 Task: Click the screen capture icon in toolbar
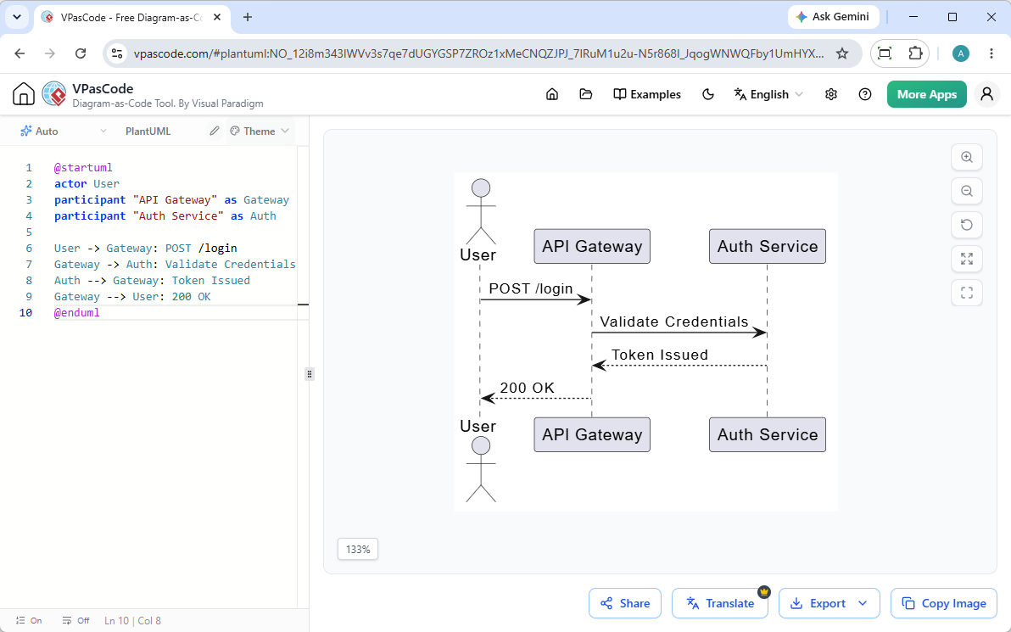(x=885, y=53)
